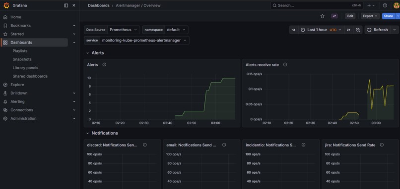The height and width of the screenshot is (189, 400).
Task: Show info for the discord notifications panel
Action: click(x=144, y=145)
